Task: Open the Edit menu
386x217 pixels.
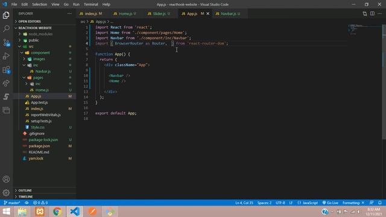Action: (24, 4)
